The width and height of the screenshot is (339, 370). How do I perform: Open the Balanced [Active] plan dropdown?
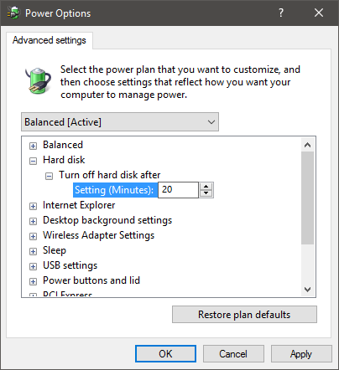point(120,122)
